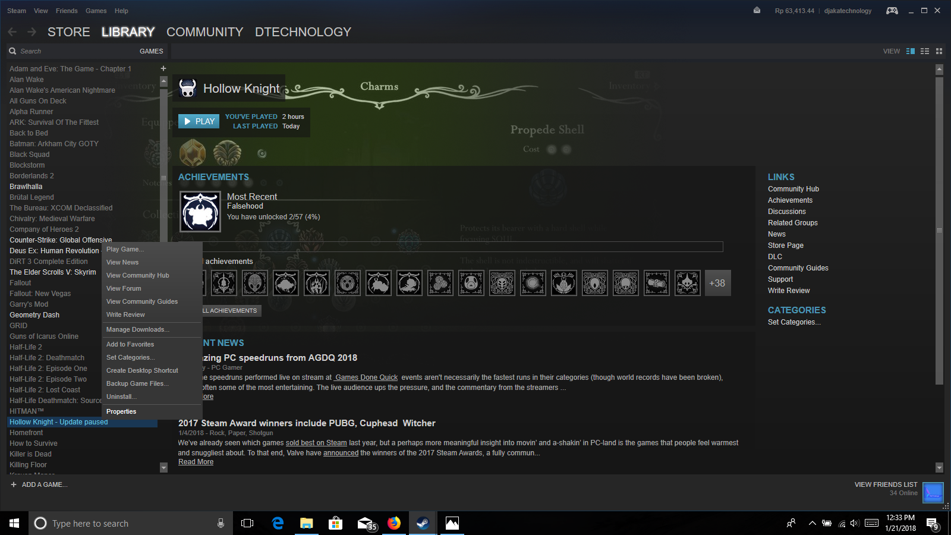The image size is (951, 535).
Task: Open Big Picture mode controller icon
Action: [892, 11]
